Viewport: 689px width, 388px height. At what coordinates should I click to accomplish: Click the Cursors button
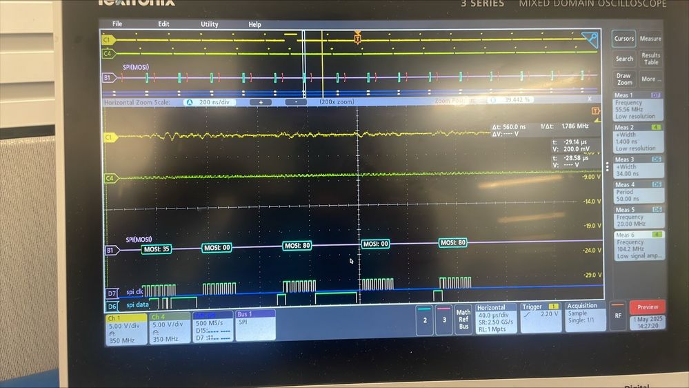pyautogui.click(x=623, y=39)
